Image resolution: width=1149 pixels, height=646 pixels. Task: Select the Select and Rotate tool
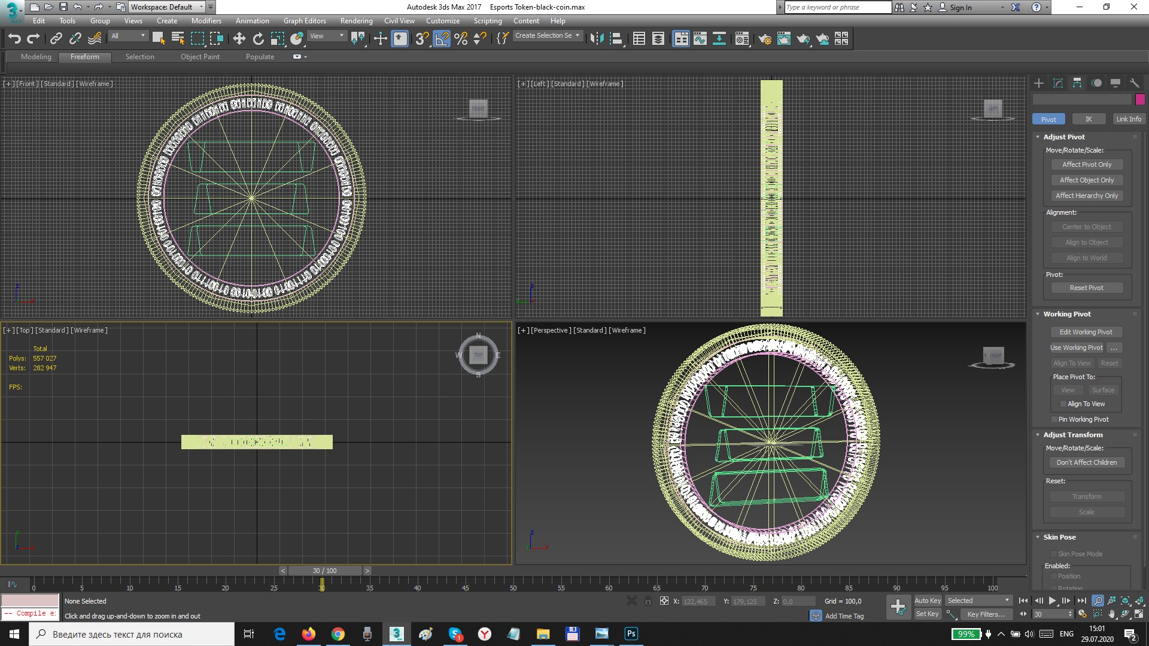tap(258, 39)
